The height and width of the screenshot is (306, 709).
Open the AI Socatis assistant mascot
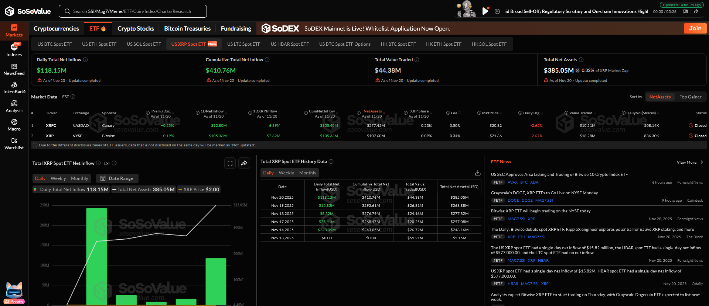coord(14,293)
